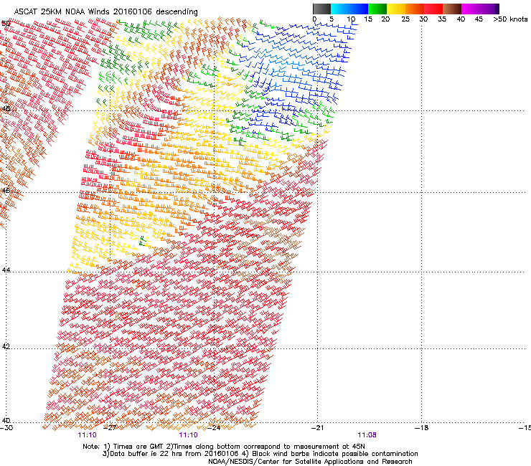Select the cyan 5-10 knots color bar segment
This screenshot has height=466, width=531.
340,9
